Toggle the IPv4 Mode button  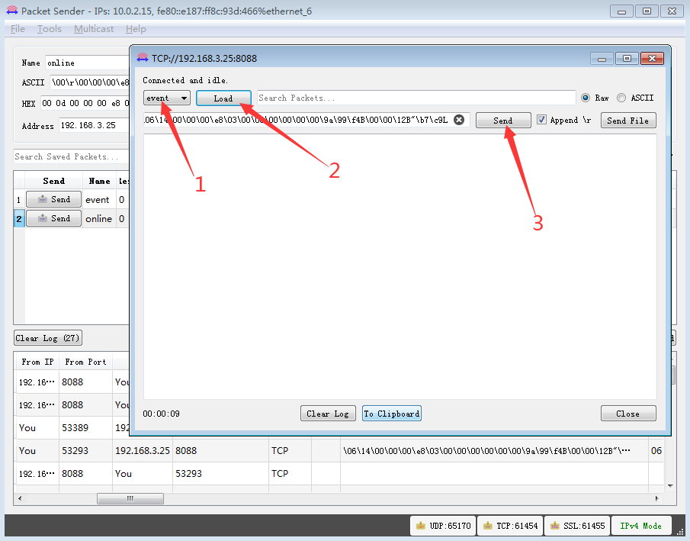coord(640,526)
